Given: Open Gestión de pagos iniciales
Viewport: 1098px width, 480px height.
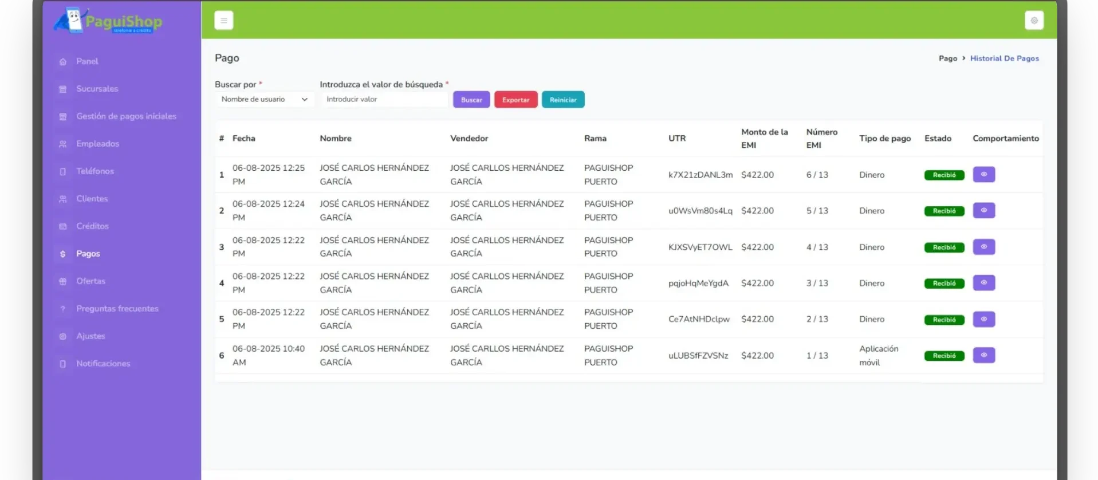Looking at the screenshot, I should click(126, 116).
